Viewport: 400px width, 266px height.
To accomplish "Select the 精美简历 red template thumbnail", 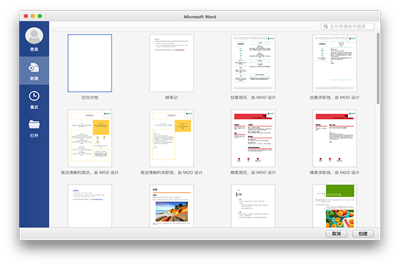I will [x=253, y=138].
